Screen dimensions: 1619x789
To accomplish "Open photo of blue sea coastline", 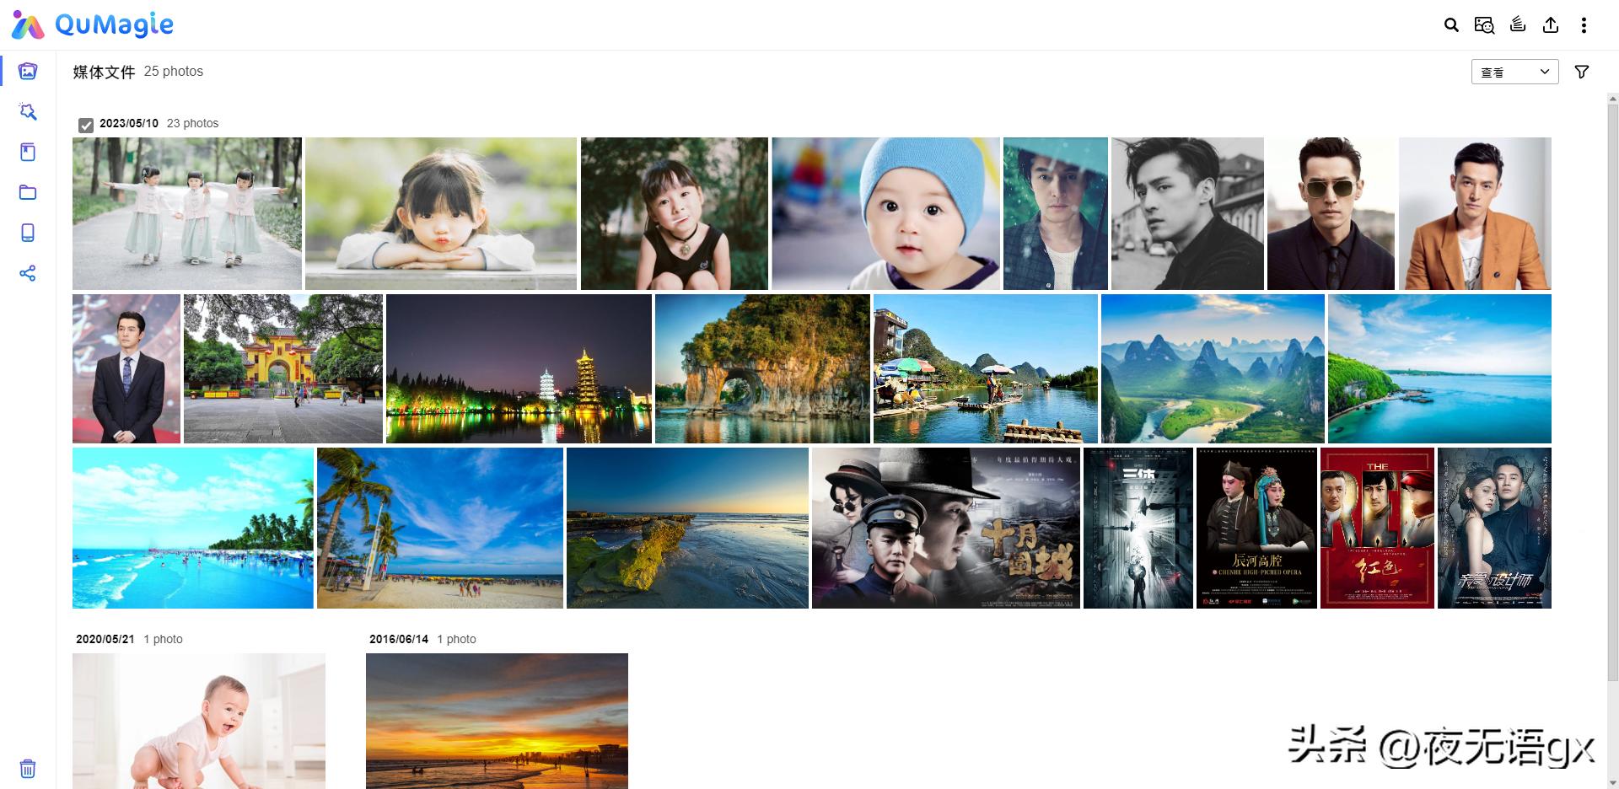I will (1439, 368).
